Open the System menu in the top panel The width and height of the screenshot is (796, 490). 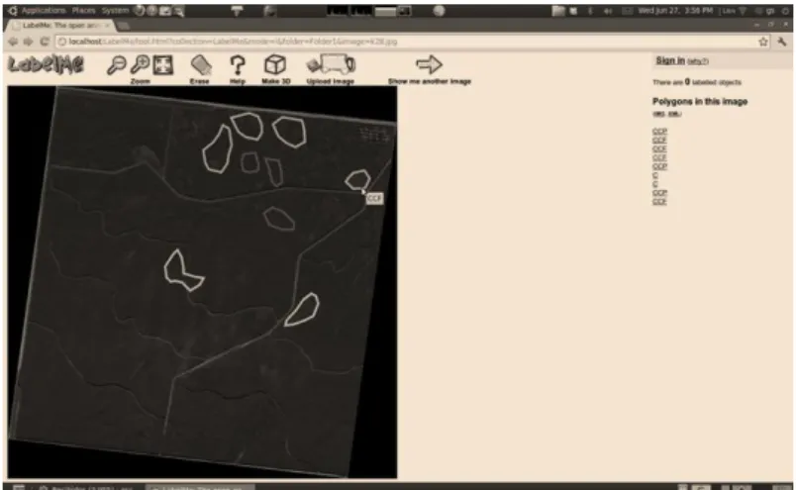(x=115, y=10)
